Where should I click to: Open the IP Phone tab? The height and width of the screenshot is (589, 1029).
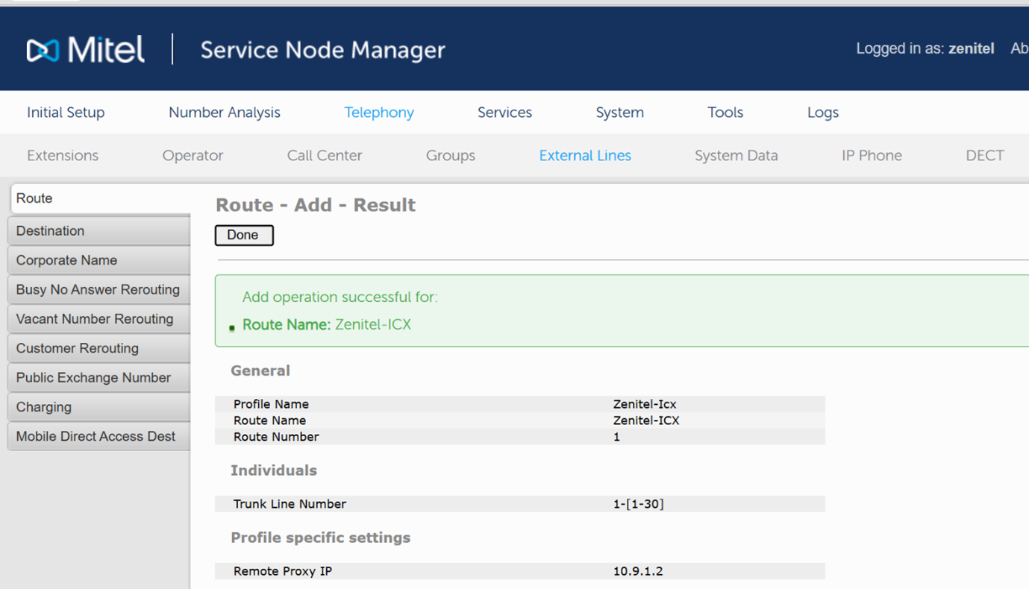[871, 156]
